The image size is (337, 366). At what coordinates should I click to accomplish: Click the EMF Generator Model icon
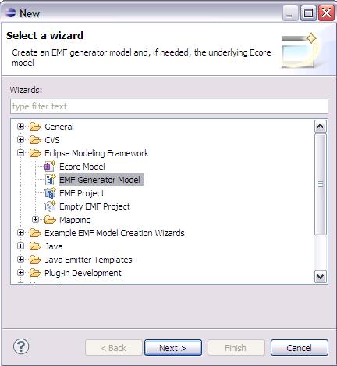click(51, 180)
